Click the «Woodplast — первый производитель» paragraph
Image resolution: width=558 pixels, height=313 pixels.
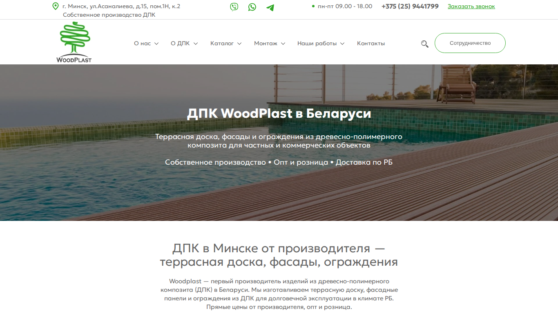279,294
